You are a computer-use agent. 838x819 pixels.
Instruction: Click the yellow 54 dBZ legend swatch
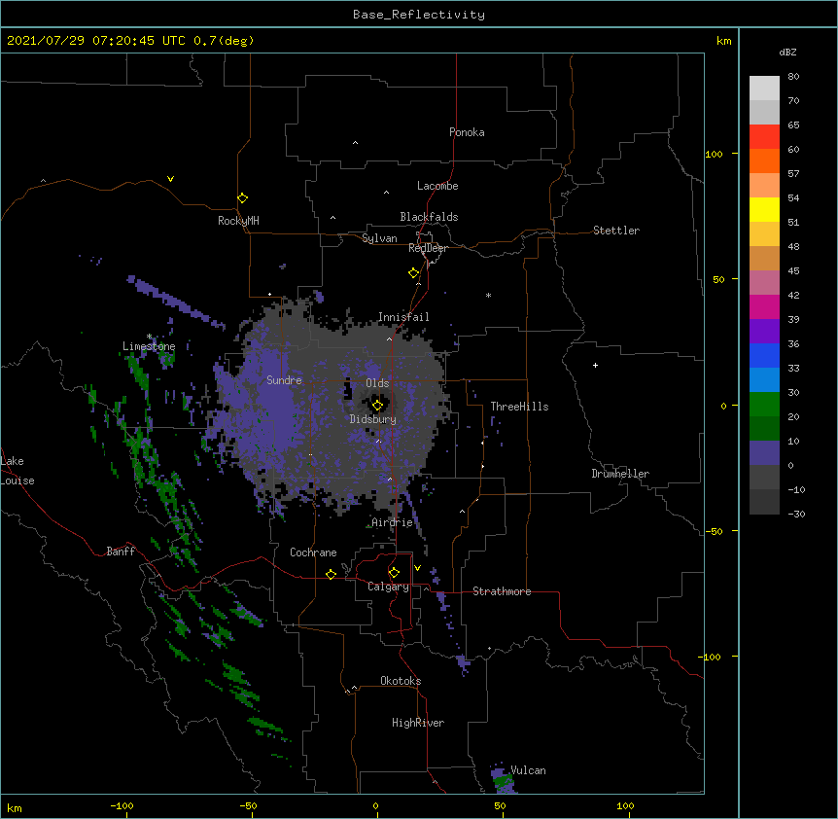[x=764, y=209]
